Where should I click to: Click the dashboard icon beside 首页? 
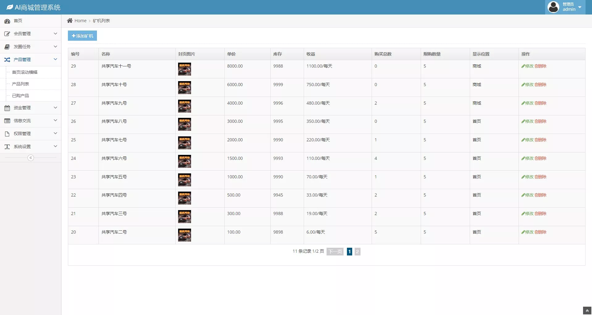7,21
